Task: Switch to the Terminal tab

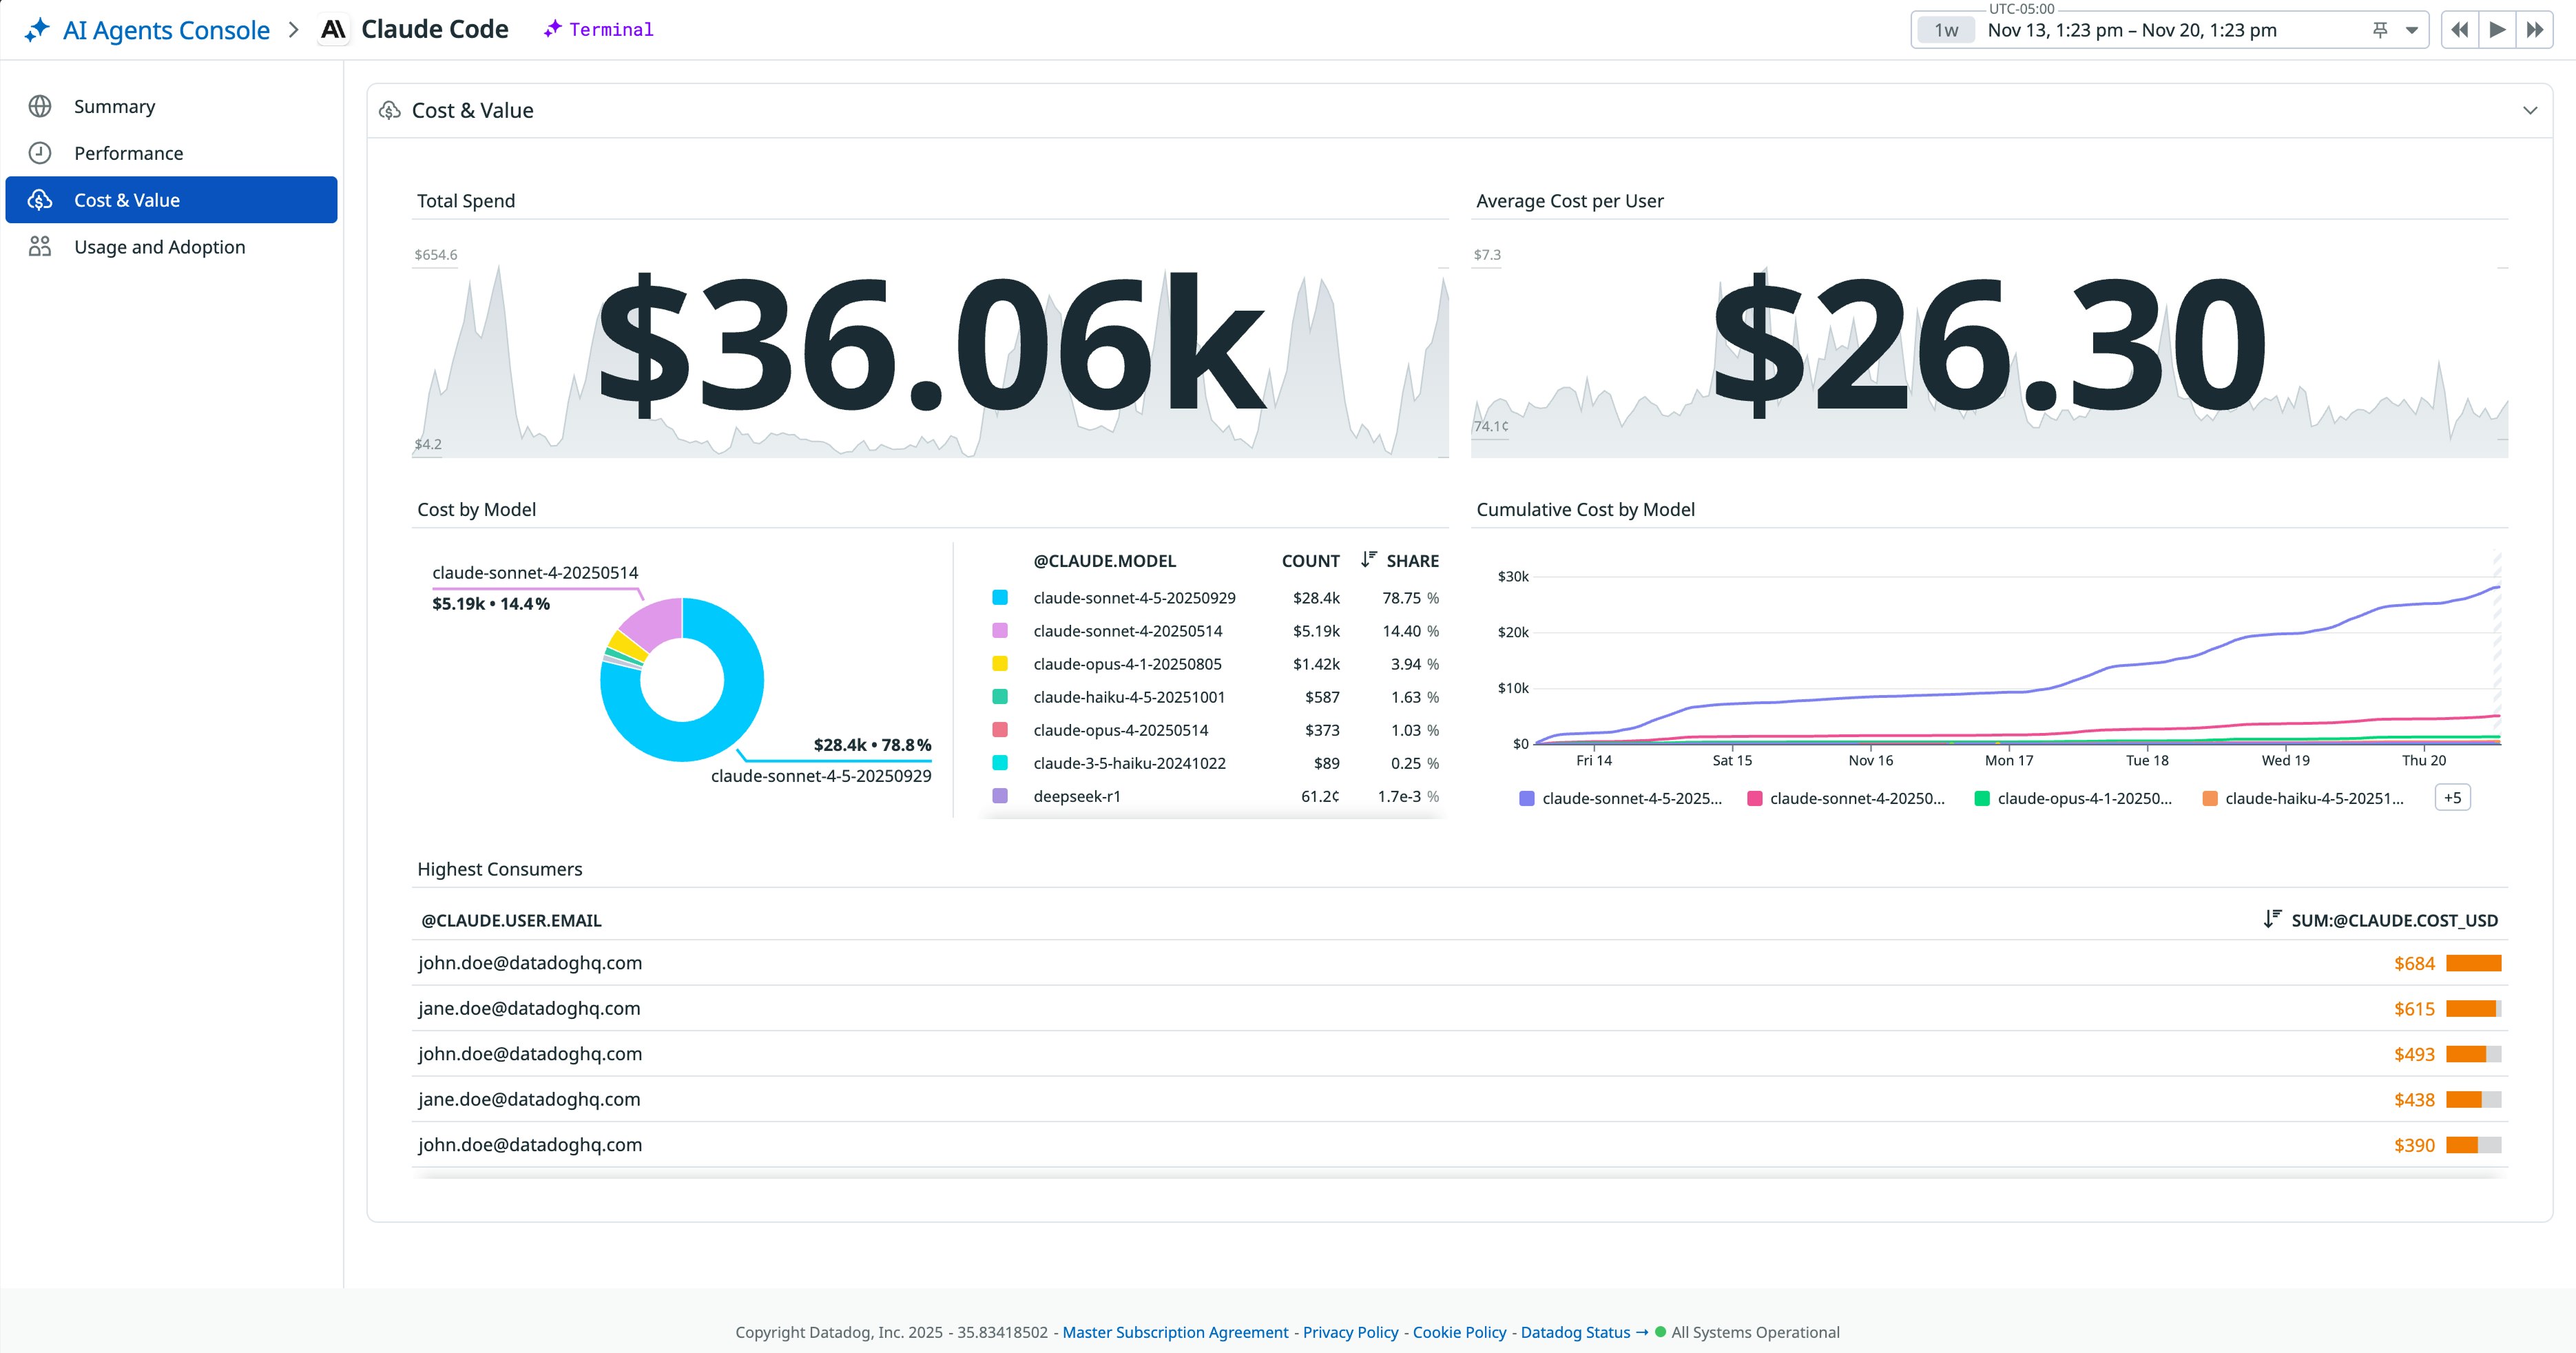Action: (x=599, y=30)
